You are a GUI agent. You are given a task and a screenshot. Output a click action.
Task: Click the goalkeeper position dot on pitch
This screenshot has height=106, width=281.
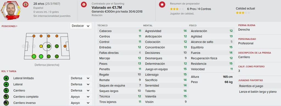(24, 46)
